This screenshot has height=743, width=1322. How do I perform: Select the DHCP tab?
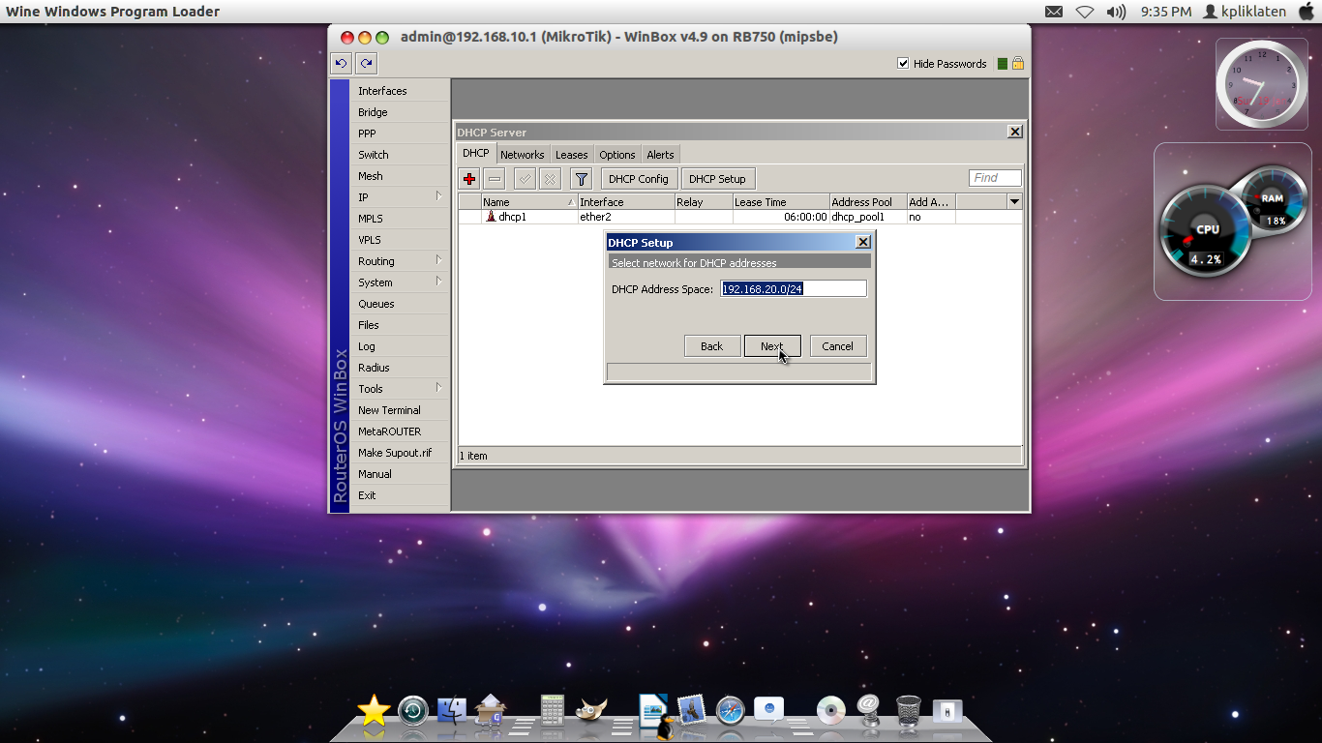tap(475, 153)
